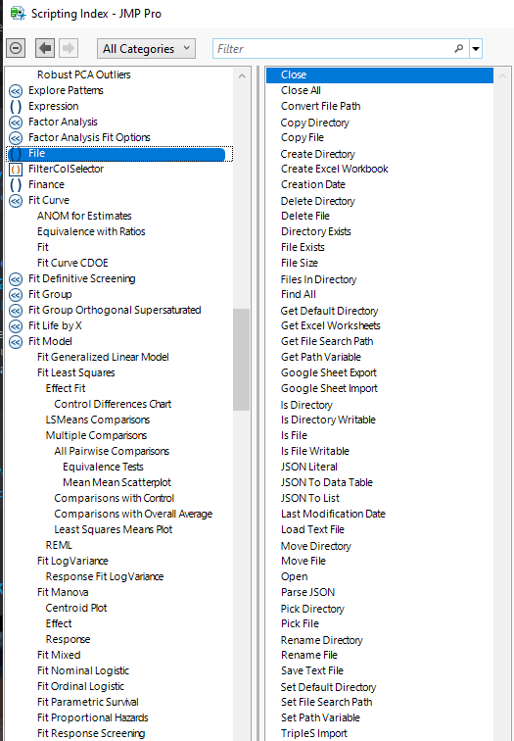The image size is (514, 741).
Task: Select Control Differences Chart item
Action: point(113,404)
